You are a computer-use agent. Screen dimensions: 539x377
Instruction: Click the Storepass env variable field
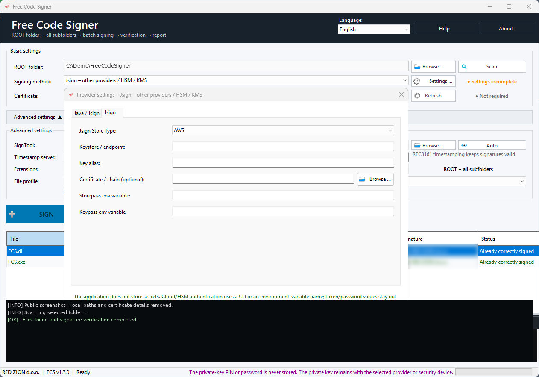click(x=283, y=195)
